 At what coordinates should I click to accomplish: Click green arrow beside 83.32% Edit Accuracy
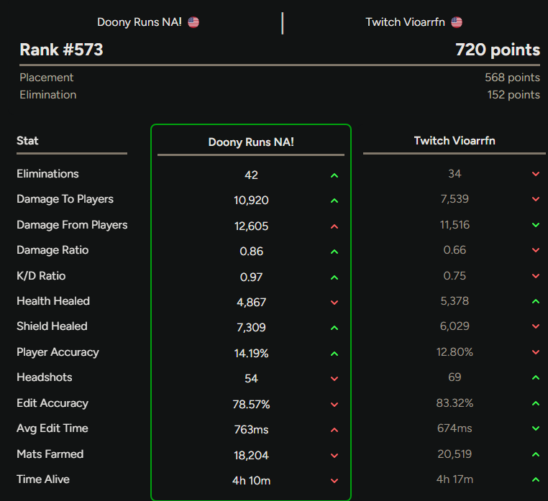pyautogui.click(x=536, y=403)
